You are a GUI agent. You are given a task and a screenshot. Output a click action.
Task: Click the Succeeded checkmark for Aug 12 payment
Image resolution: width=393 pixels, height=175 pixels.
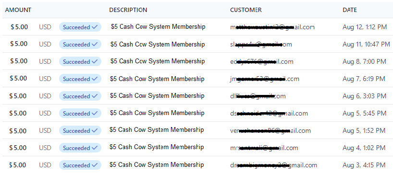coord(95,27)
